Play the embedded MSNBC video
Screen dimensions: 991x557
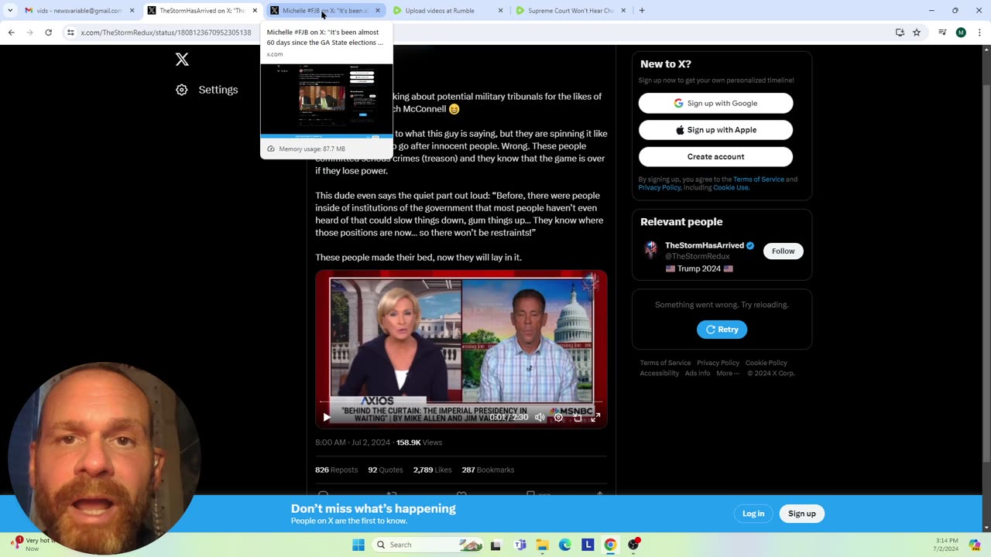(x=327, y=417)
